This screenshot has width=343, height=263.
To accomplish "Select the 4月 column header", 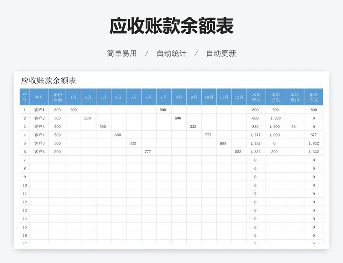I will coord(119,97).
